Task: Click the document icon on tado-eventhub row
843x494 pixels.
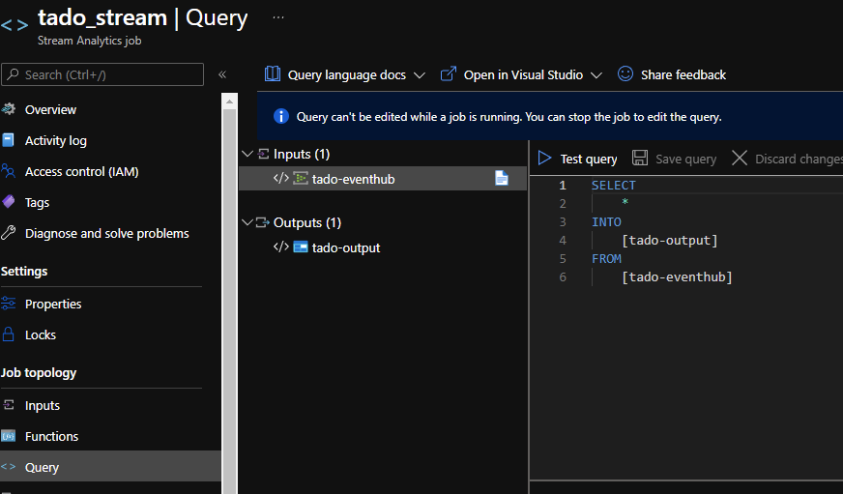Action: click(501, 178)
